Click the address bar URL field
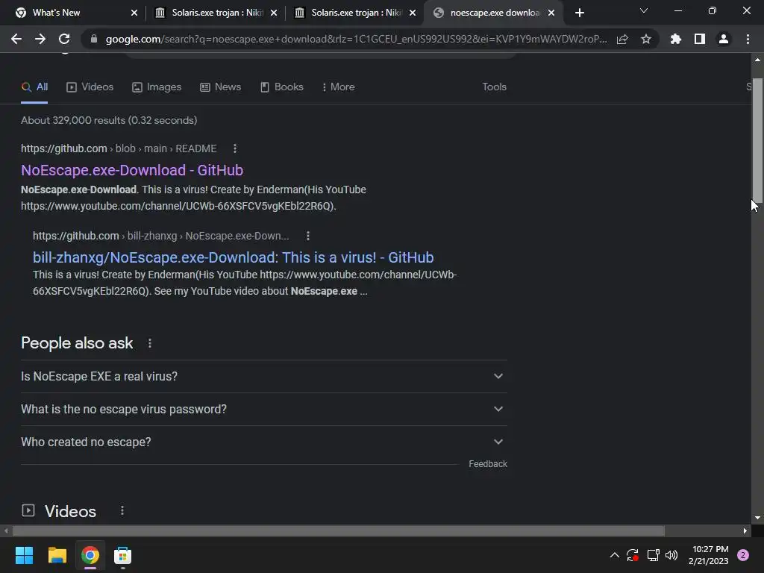This screenshot has height=573, width=764. pyautogui.click(x=356, y=39)
